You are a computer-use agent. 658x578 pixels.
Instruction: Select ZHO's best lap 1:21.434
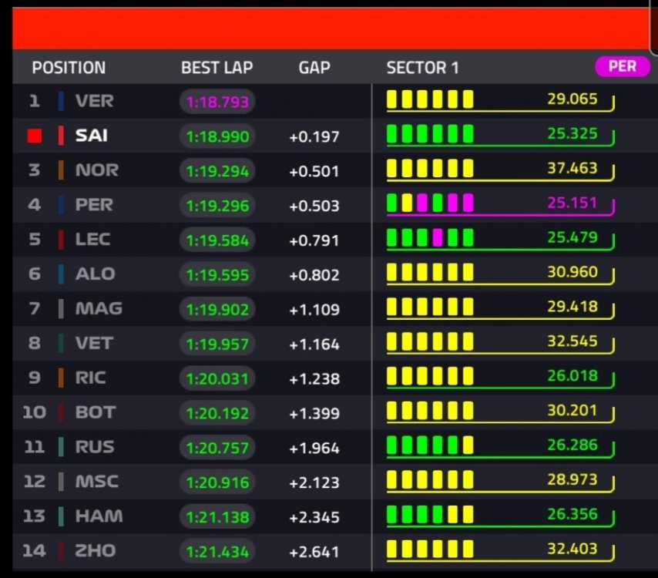click(217, 552)
